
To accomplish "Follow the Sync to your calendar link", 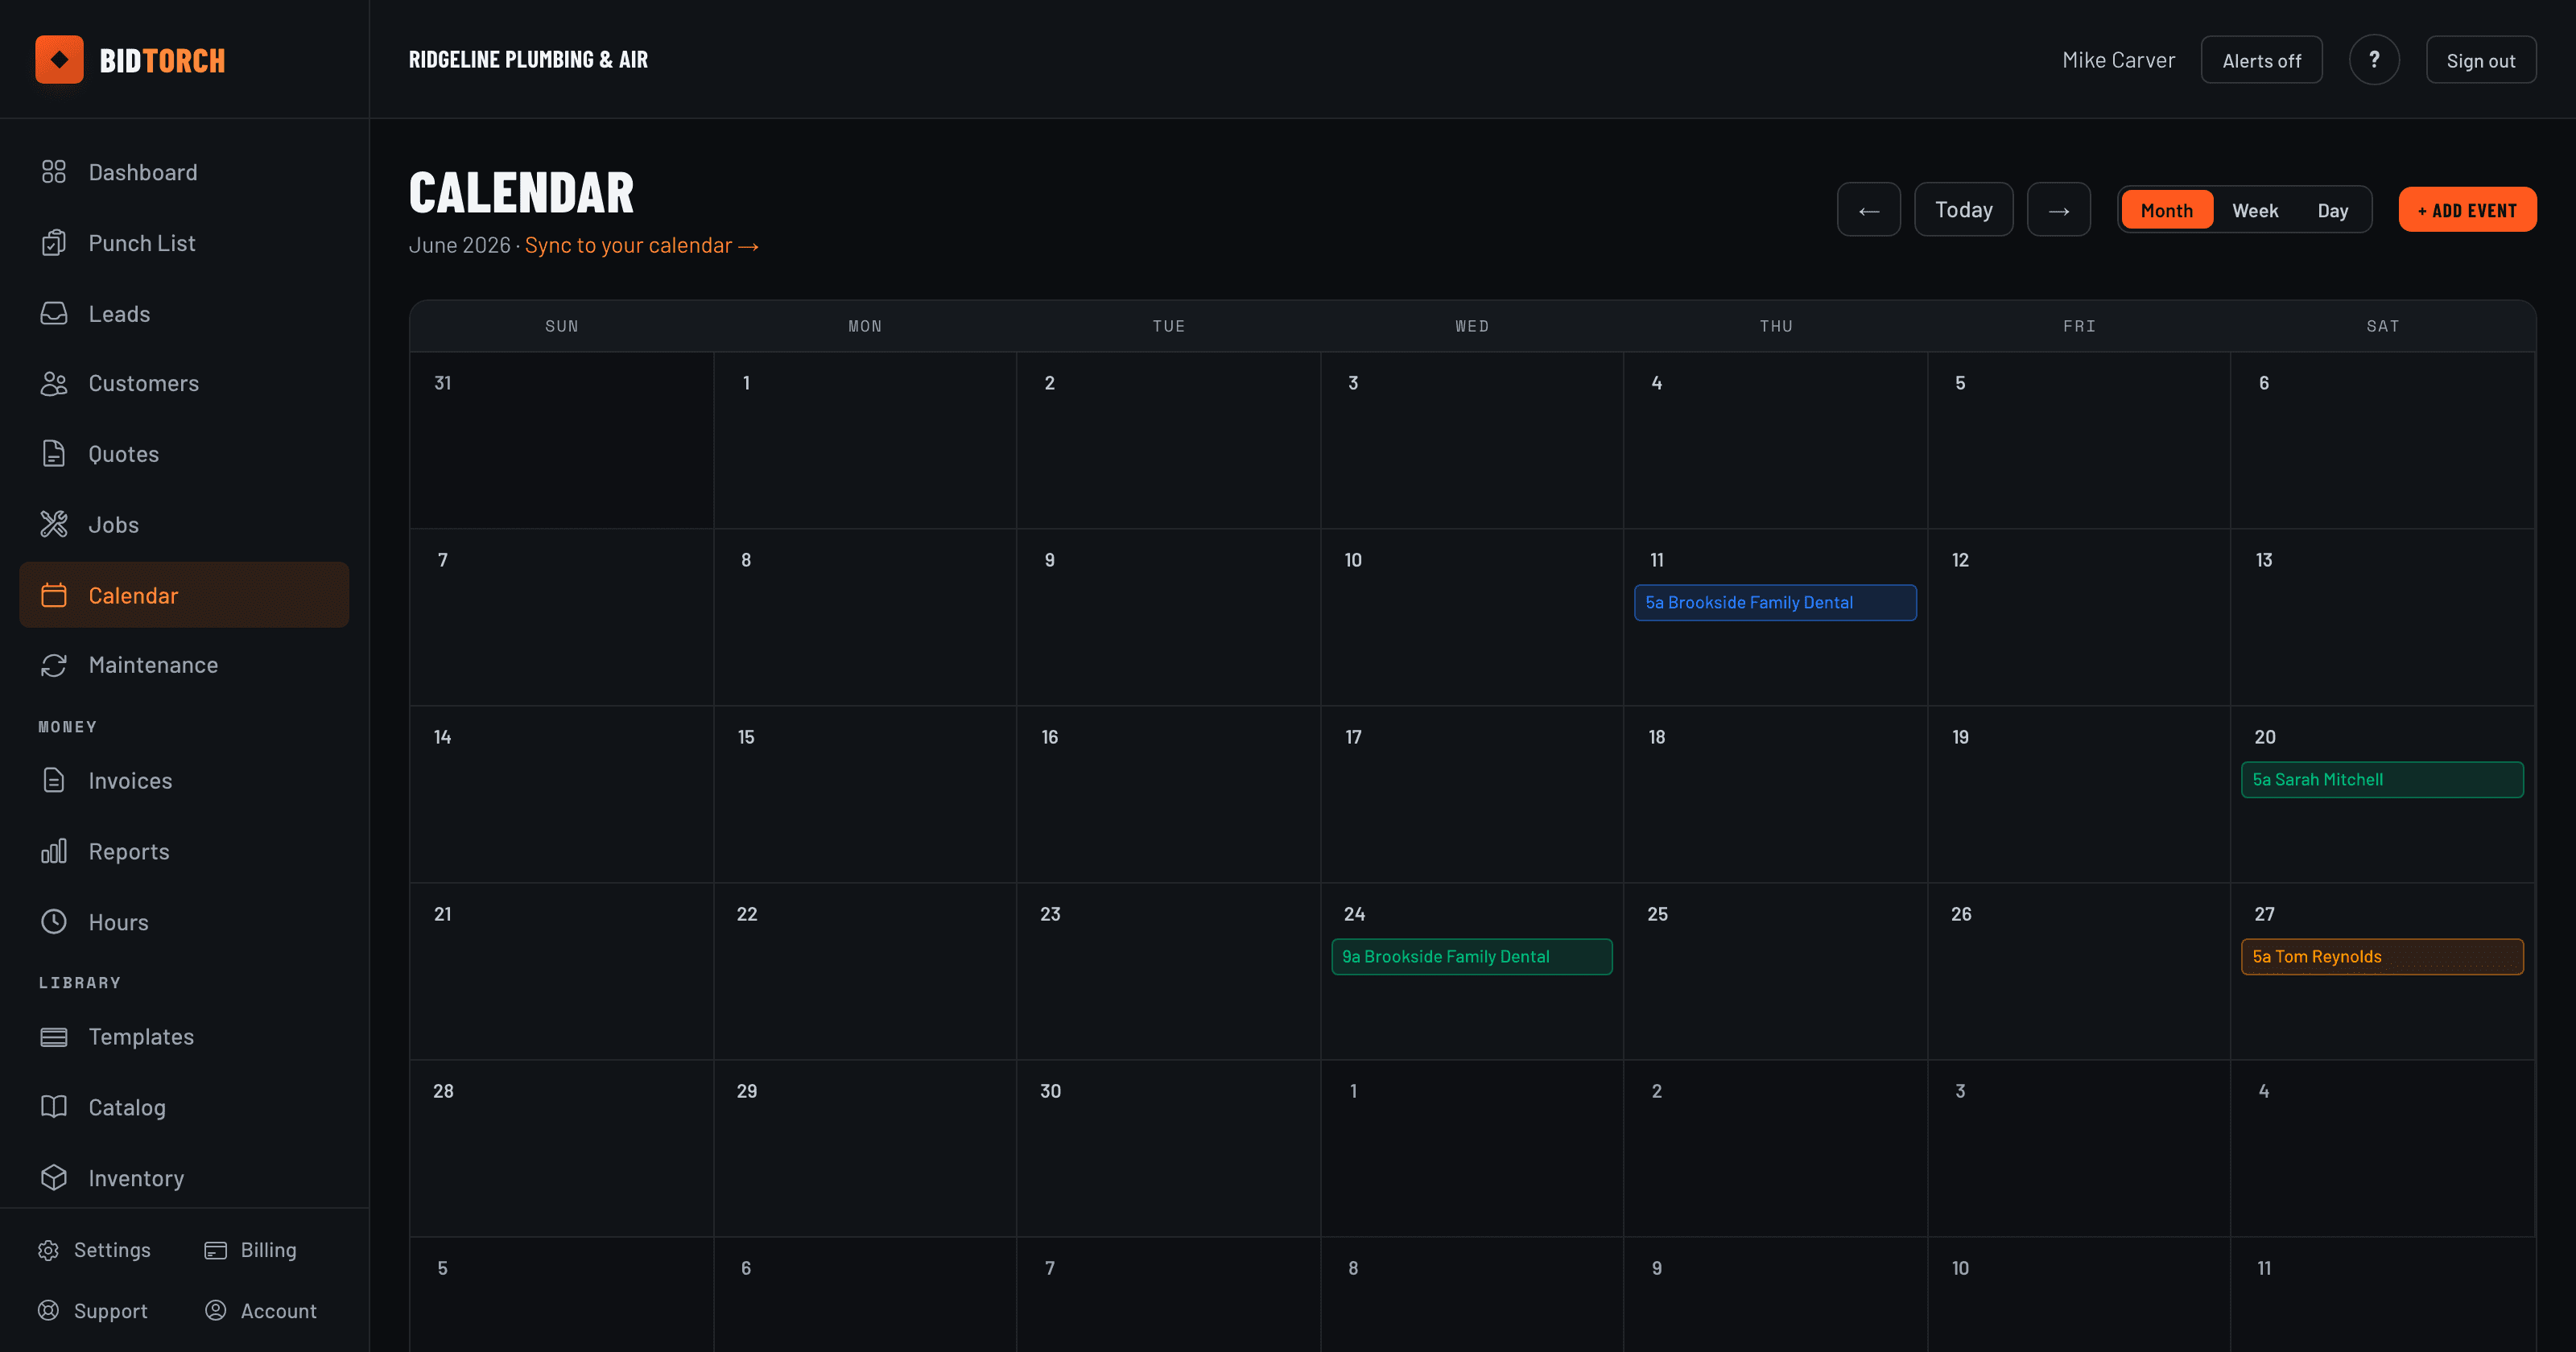I will point(642,245).
